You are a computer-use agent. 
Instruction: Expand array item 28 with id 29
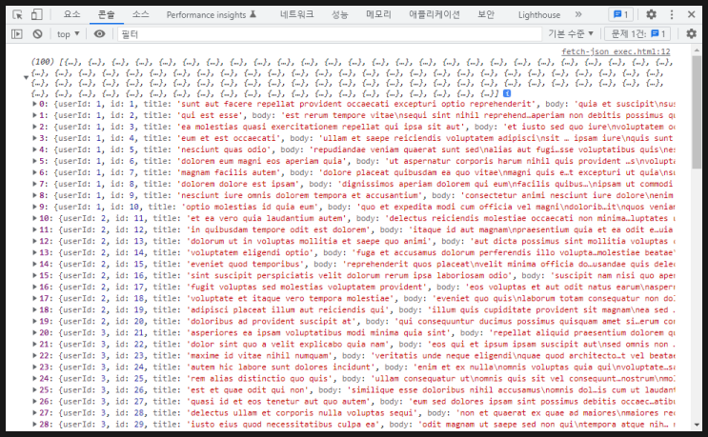[x=34, y=425]
